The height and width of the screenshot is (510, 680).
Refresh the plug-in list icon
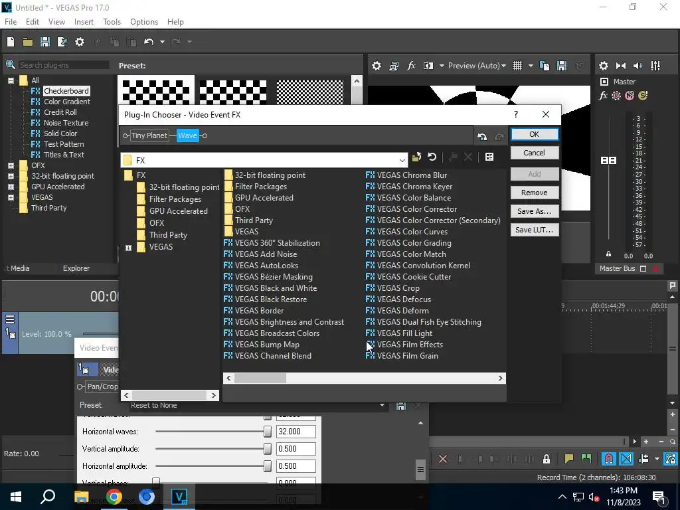[432, 157]
